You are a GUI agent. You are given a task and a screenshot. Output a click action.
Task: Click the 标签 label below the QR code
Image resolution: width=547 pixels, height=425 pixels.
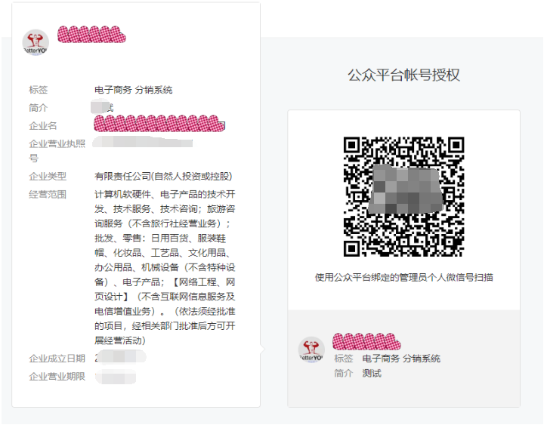344,359
